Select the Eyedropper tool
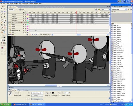The width and height of the screenshot is (133, 106). point(2,28)
